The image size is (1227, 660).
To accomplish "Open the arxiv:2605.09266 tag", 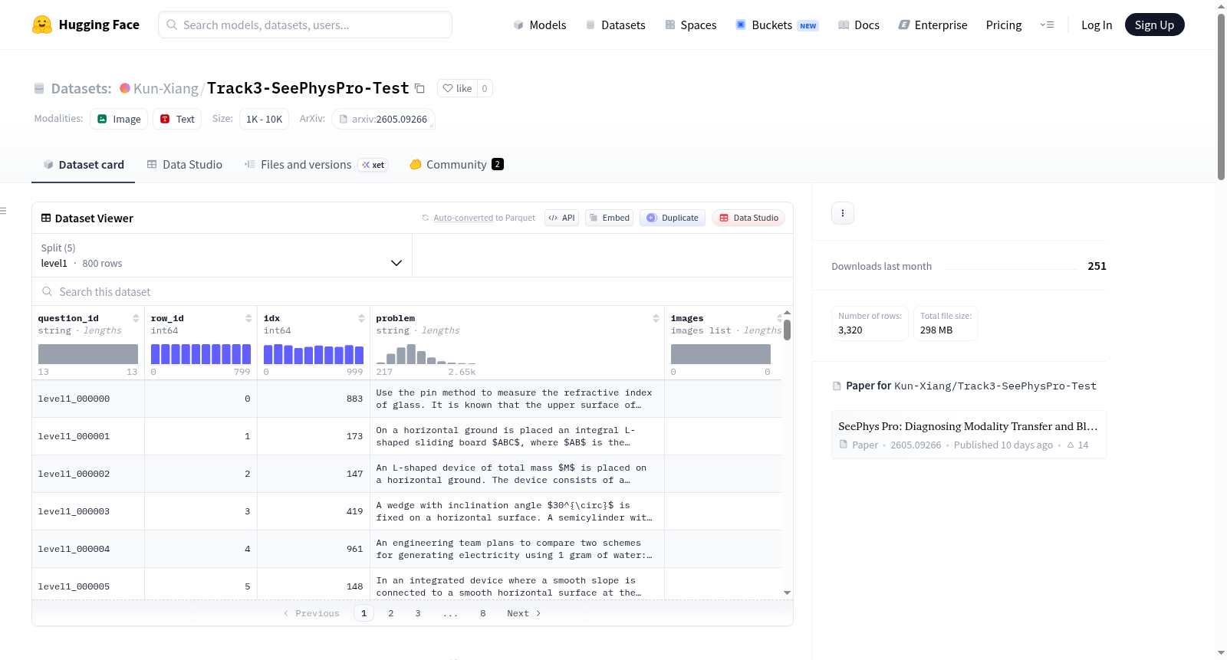I will pos(383,119).
